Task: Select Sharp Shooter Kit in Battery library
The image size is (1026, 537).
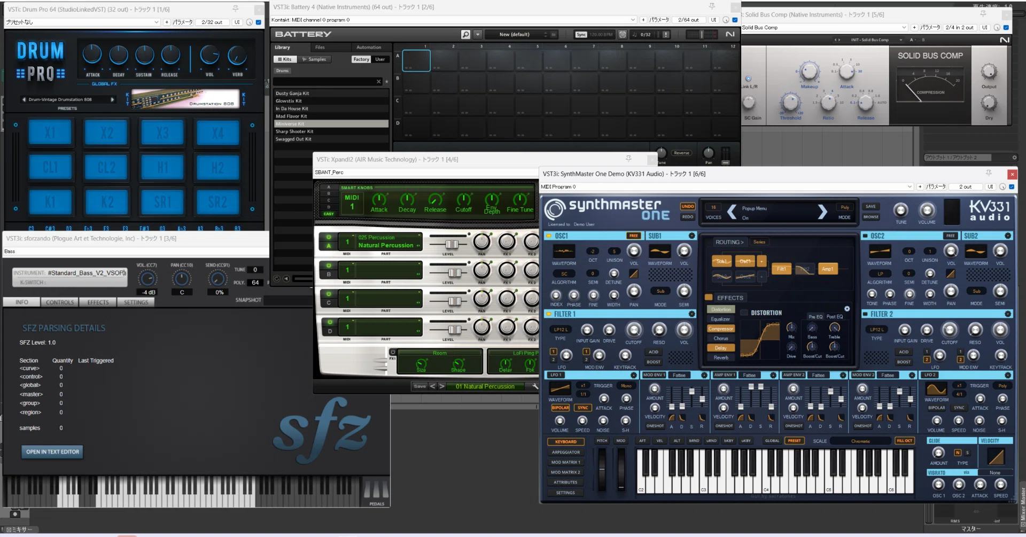Action: pyautogui.click(x=331, y=131)
